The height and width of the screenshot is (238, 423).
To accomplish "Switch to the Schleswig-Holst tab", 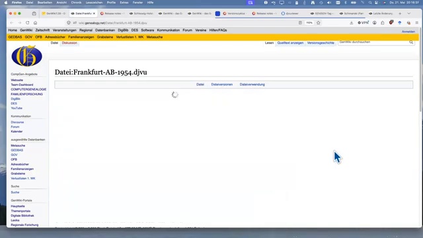I will pyautogui.click(x=141, y=13).
